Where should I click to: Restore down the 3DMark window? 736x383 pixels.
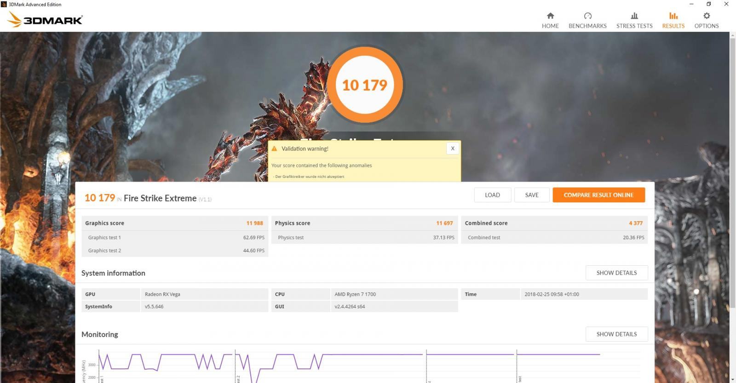709,4
